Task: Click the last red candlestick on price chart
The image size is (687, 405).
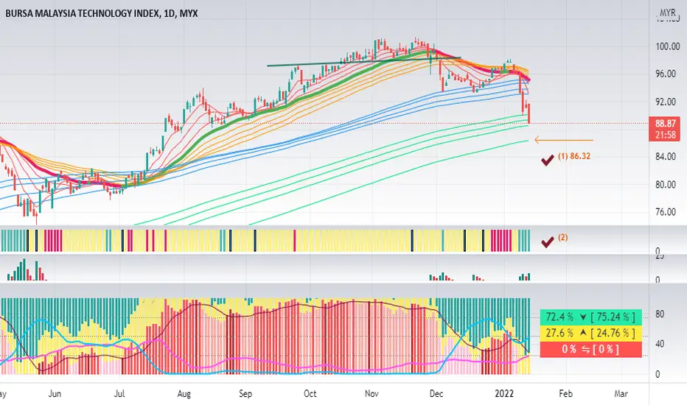Action: pyautogui.click(x=529, y=113)
